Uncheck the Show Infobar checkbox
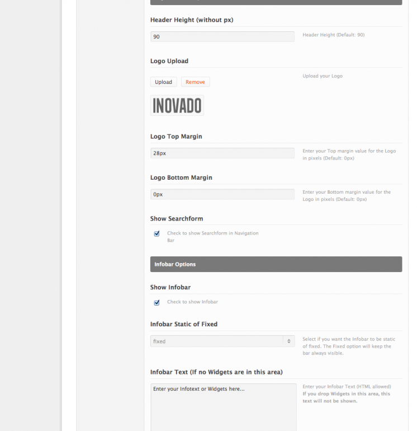Image resolution: width=417 pixels, height=431 pixels. pyautogui.click(x=157, y=303)
